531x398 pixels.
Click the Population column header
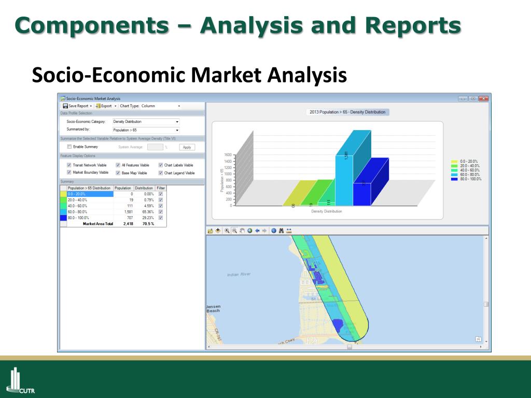[x=123, y=188]
